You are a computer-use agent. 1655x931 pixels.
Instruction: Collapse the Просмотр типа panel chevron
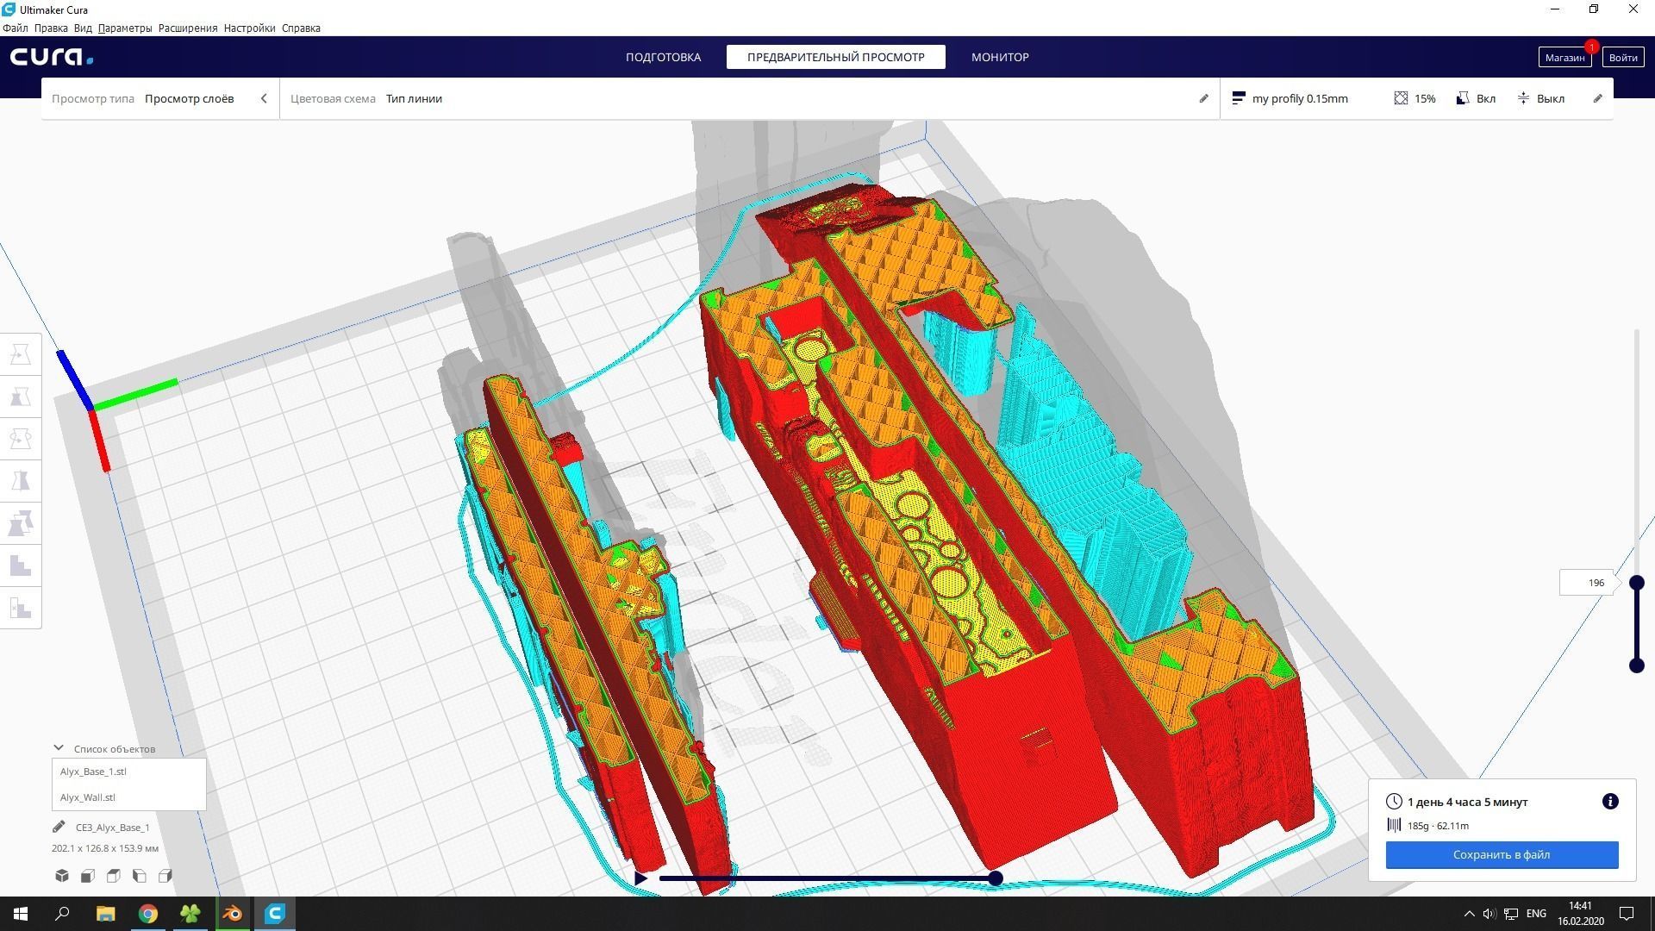pyautogui.click(x=264, y=98)
